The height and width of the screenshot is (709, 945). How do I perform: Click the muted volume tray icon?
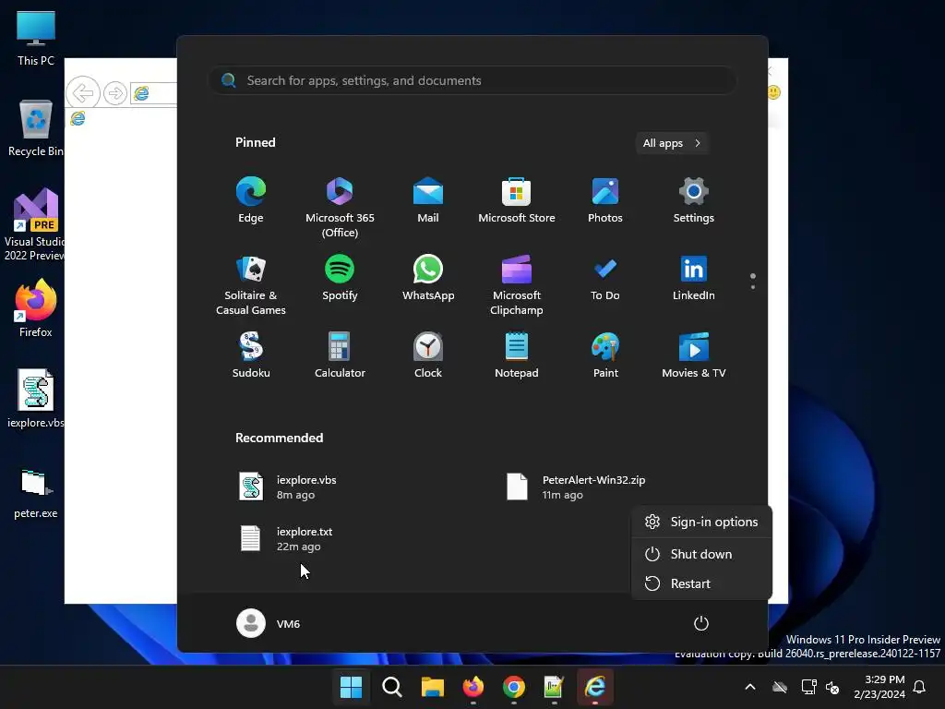[832, 687]
